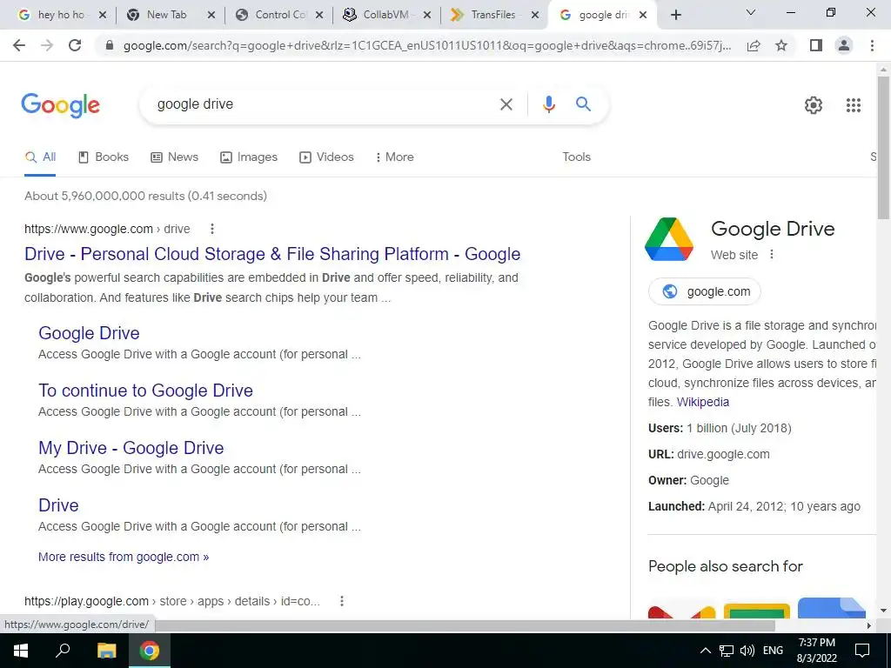Open the Google Drive sitelink
The width and height of the screenshot is (891, 668).
point(90,333)
